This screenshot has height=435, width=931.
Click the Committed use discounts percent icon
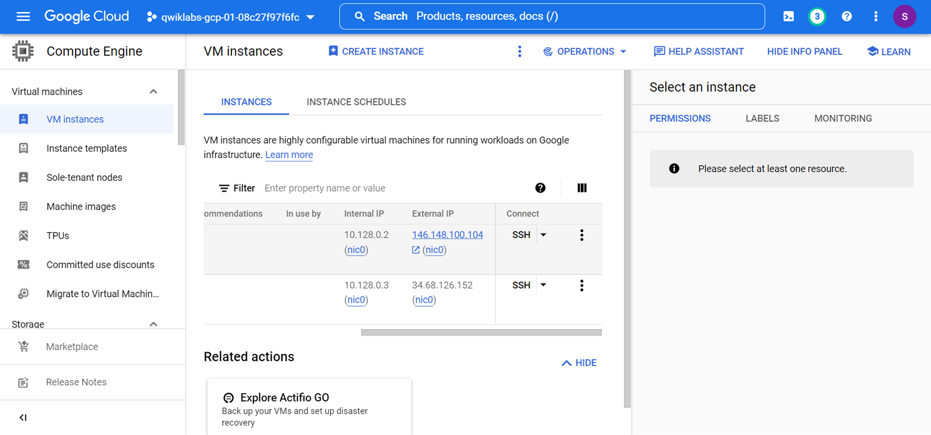click(23, 265)
